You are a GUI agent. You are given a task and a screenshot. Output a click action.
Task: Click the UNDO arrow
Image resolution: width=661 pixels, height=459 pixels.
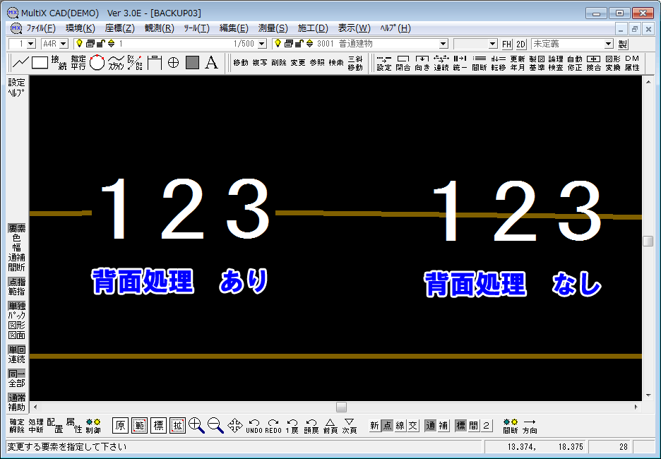254,426
